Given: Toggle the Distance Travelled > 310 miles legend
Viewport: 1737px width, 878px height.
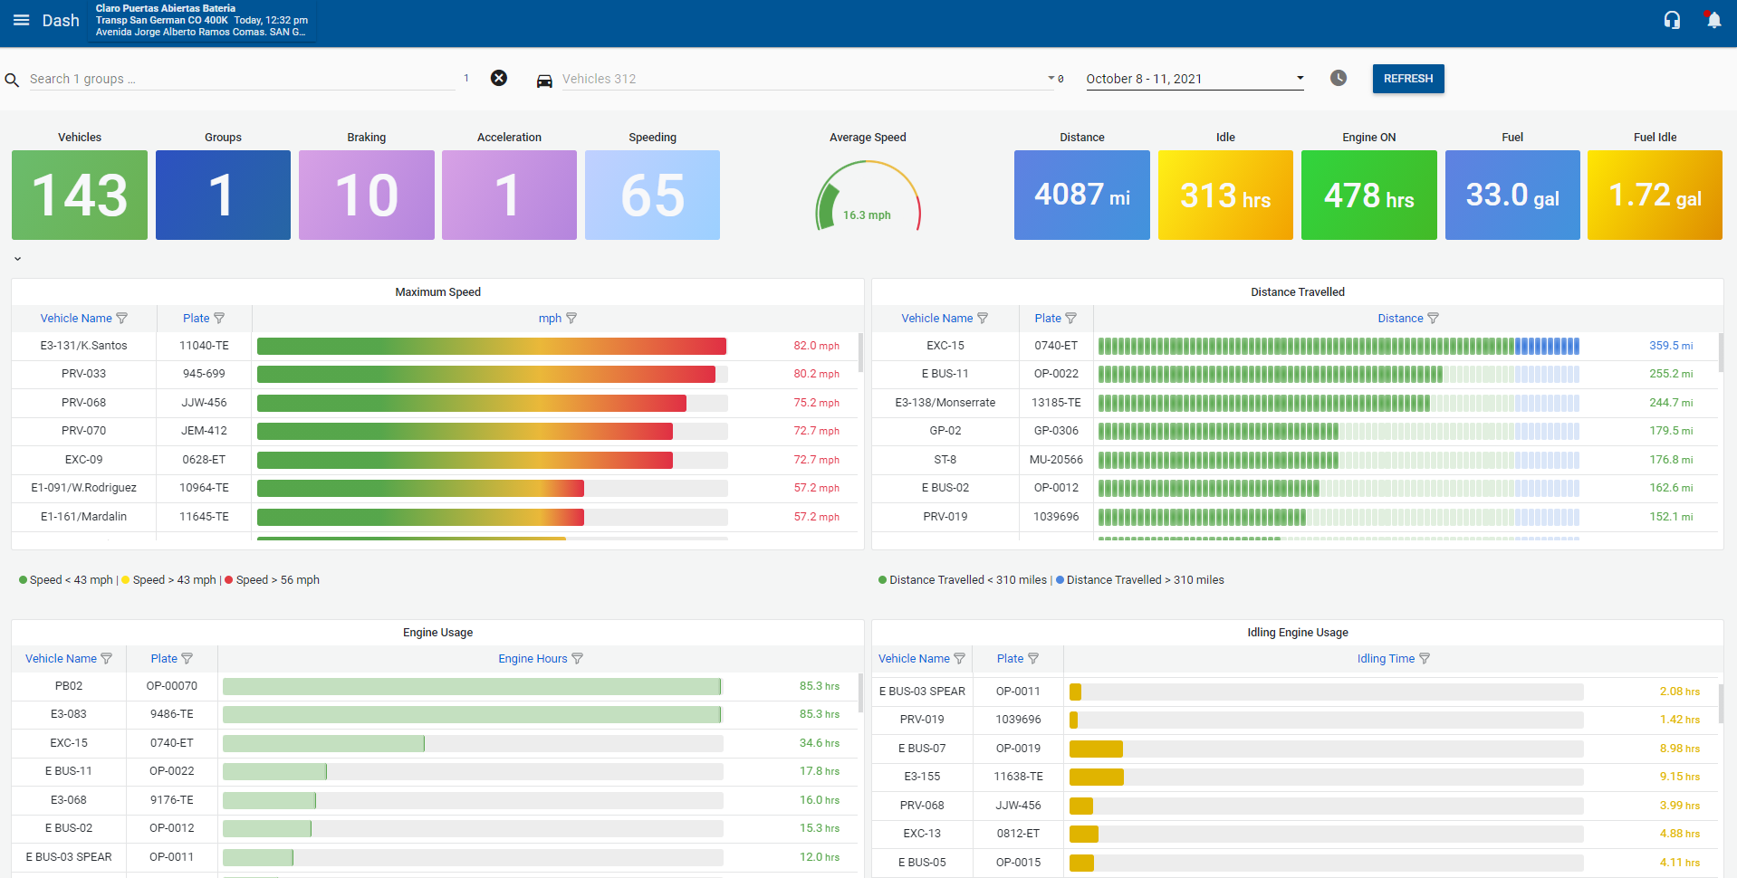Looking at the screenshot, I should pyautogui.click(x=1139, y=580).
